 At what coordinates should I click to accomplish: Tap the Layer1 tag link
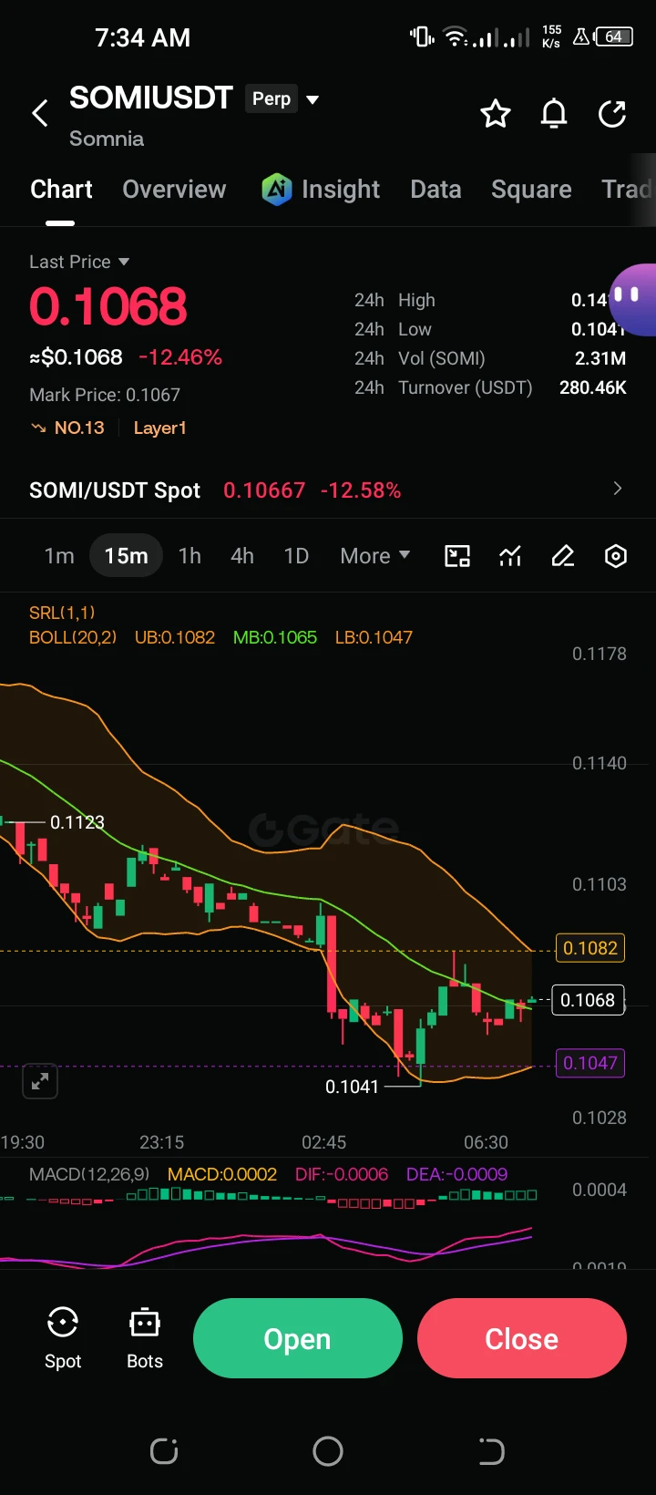tap(159, 428)
